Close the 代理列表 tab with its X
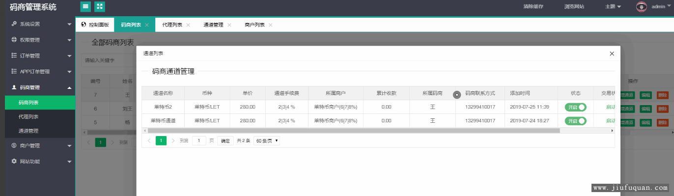The height and width of the screenshot is (196, 674). pos(188,25)
